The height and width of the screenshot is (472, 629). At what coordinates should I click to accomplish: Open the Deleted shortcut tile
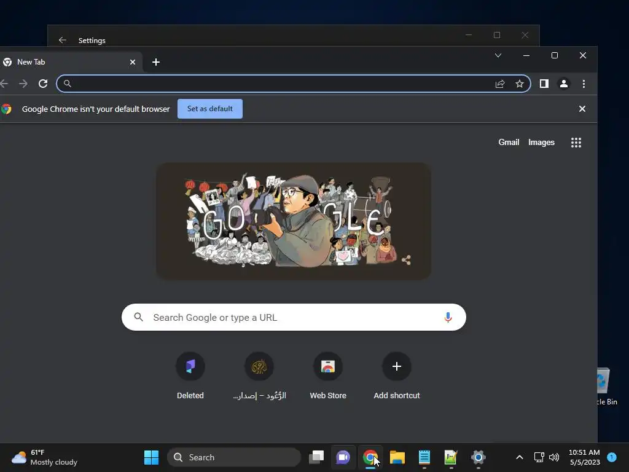click(x=190, y=376)
